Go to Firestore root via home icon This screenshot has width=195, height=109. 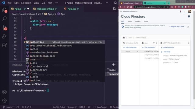(124, 38)
